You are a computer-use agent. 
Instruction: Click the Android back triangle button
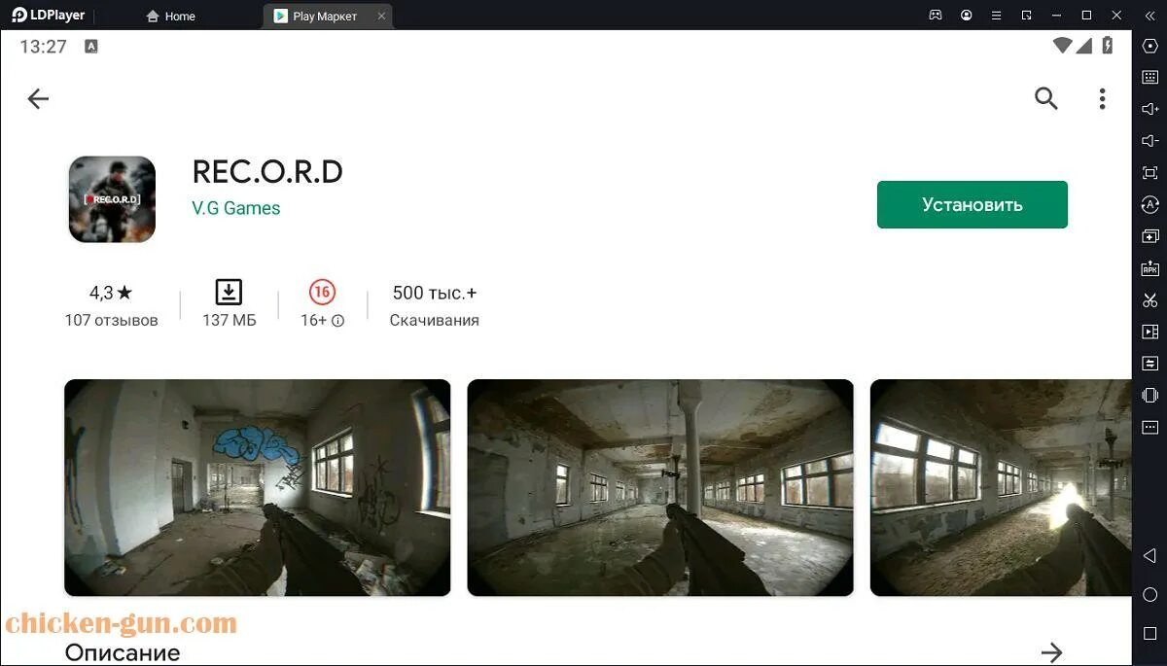[1149, 555]
